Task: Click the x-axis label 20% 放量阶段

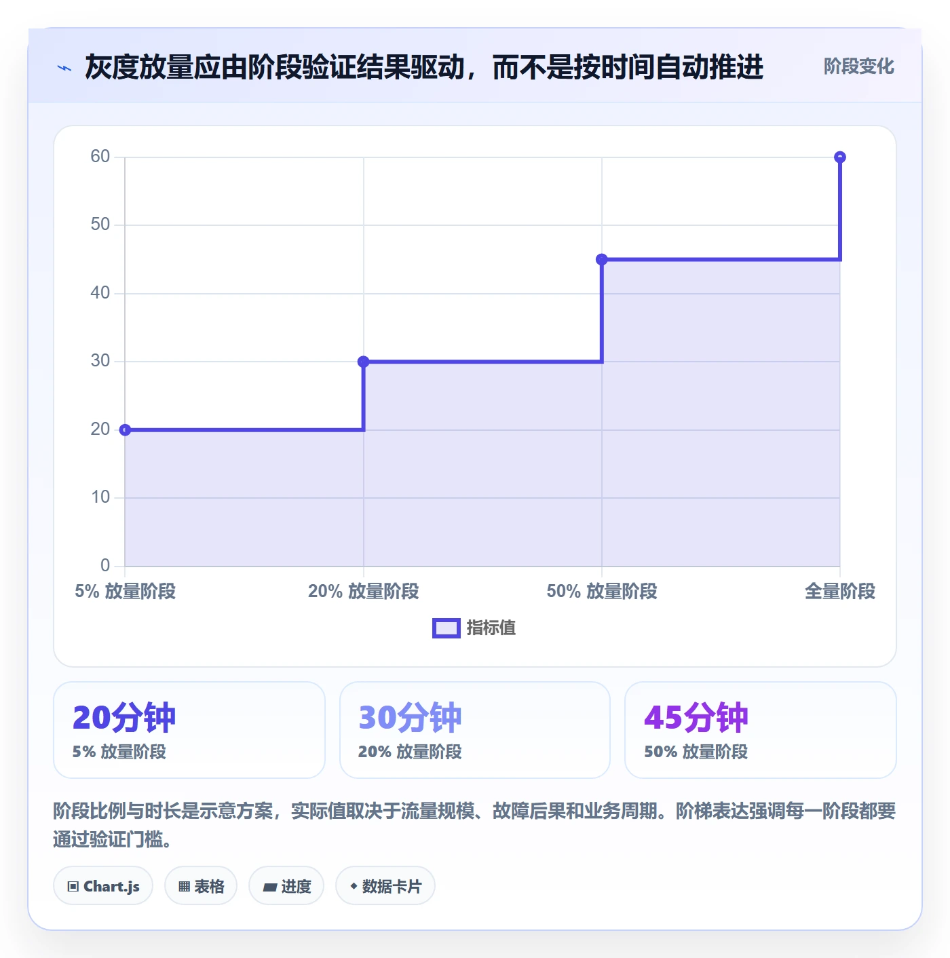Action: pos(364,592)
